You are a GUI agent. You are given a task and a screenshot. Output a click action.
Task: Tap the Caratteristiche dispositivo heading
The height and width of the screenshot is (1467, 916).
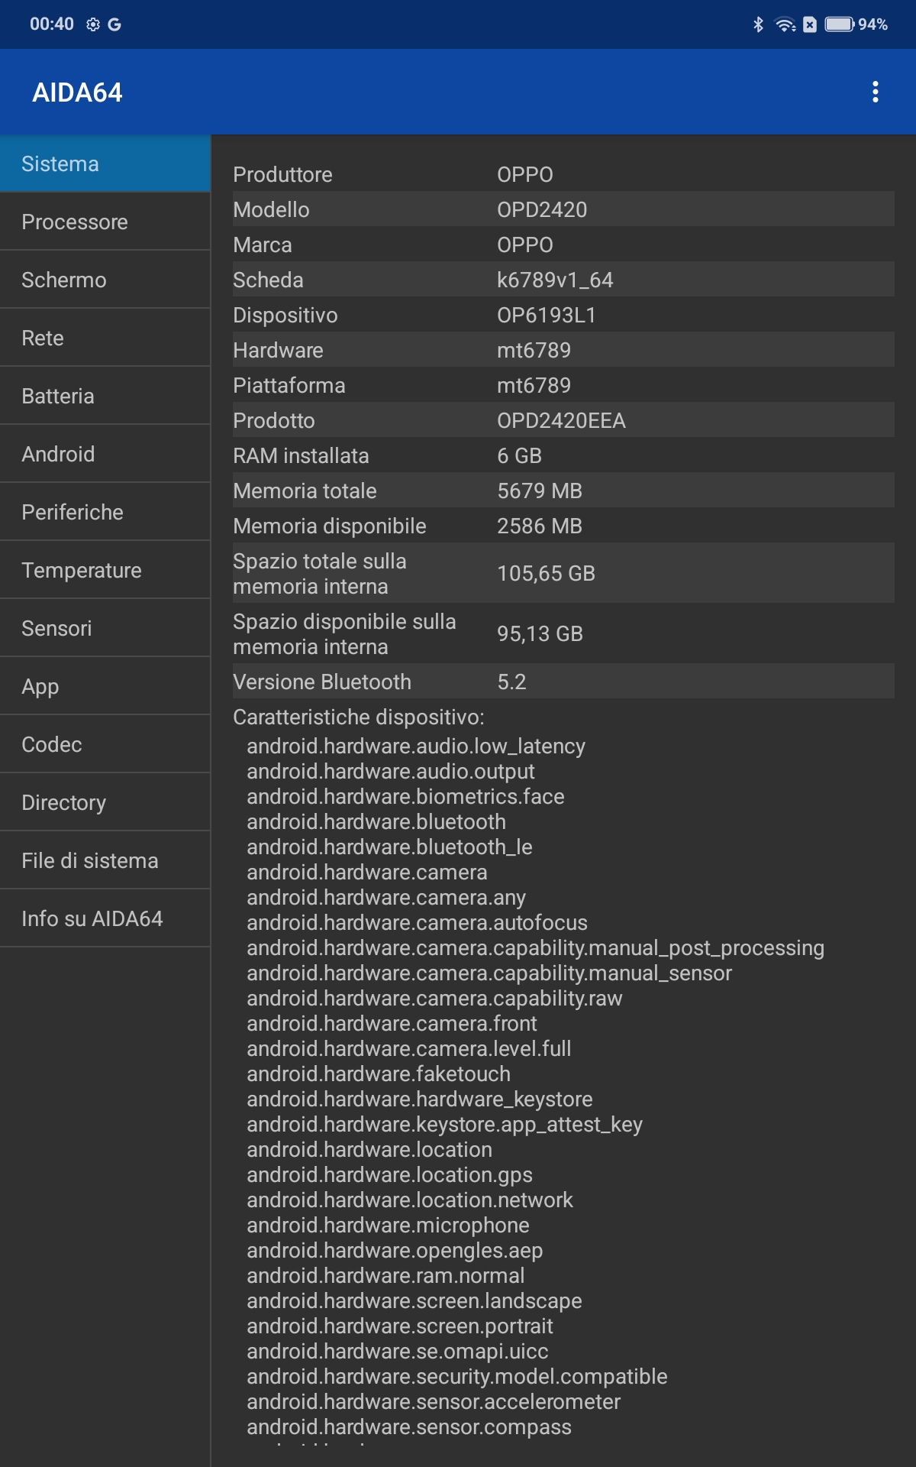click(359, 717)
